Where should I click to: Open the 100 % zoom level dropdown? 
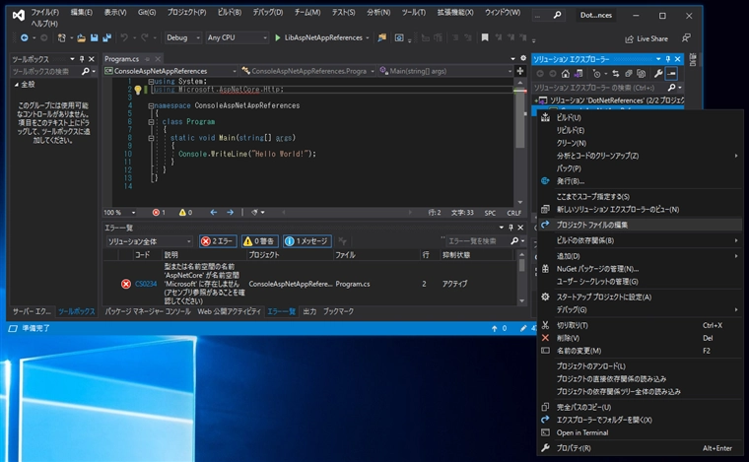click(120, 213)
